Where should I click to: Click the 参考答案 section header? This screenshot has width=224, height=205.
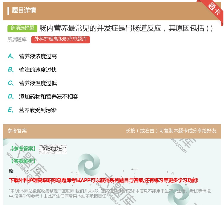(17, 131)
